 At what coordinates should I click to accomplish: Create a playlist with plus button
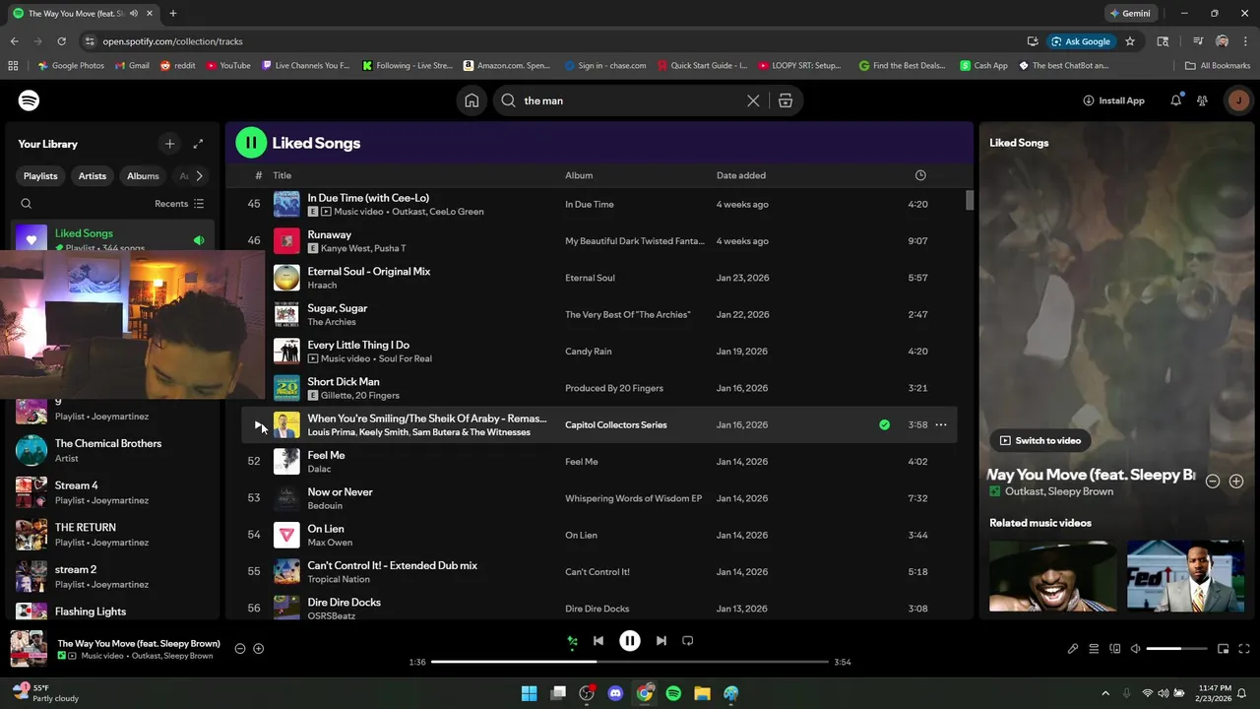pos(169,144)
